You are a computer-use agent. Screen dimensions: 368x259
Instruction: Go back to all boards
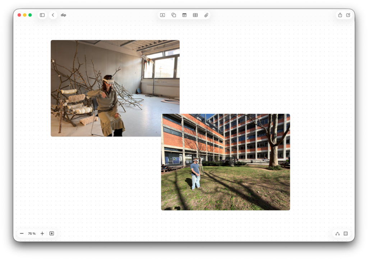click(53, 15)
